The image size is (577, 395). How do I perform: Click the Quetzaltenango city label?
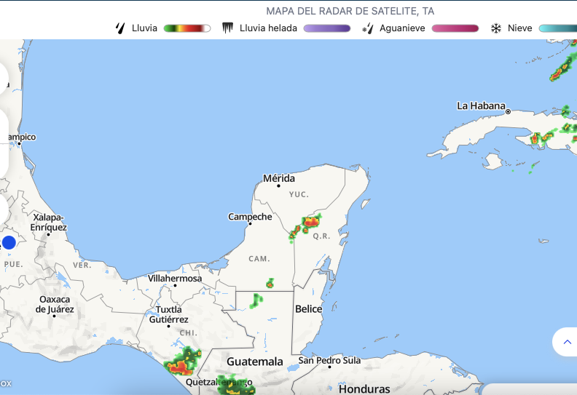pyautogui.click(x=219, y=382)
